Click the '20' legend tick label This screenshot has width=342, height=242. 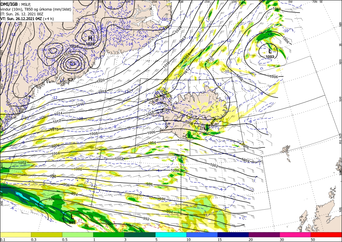pyautogui.click(x=251, y=240)
